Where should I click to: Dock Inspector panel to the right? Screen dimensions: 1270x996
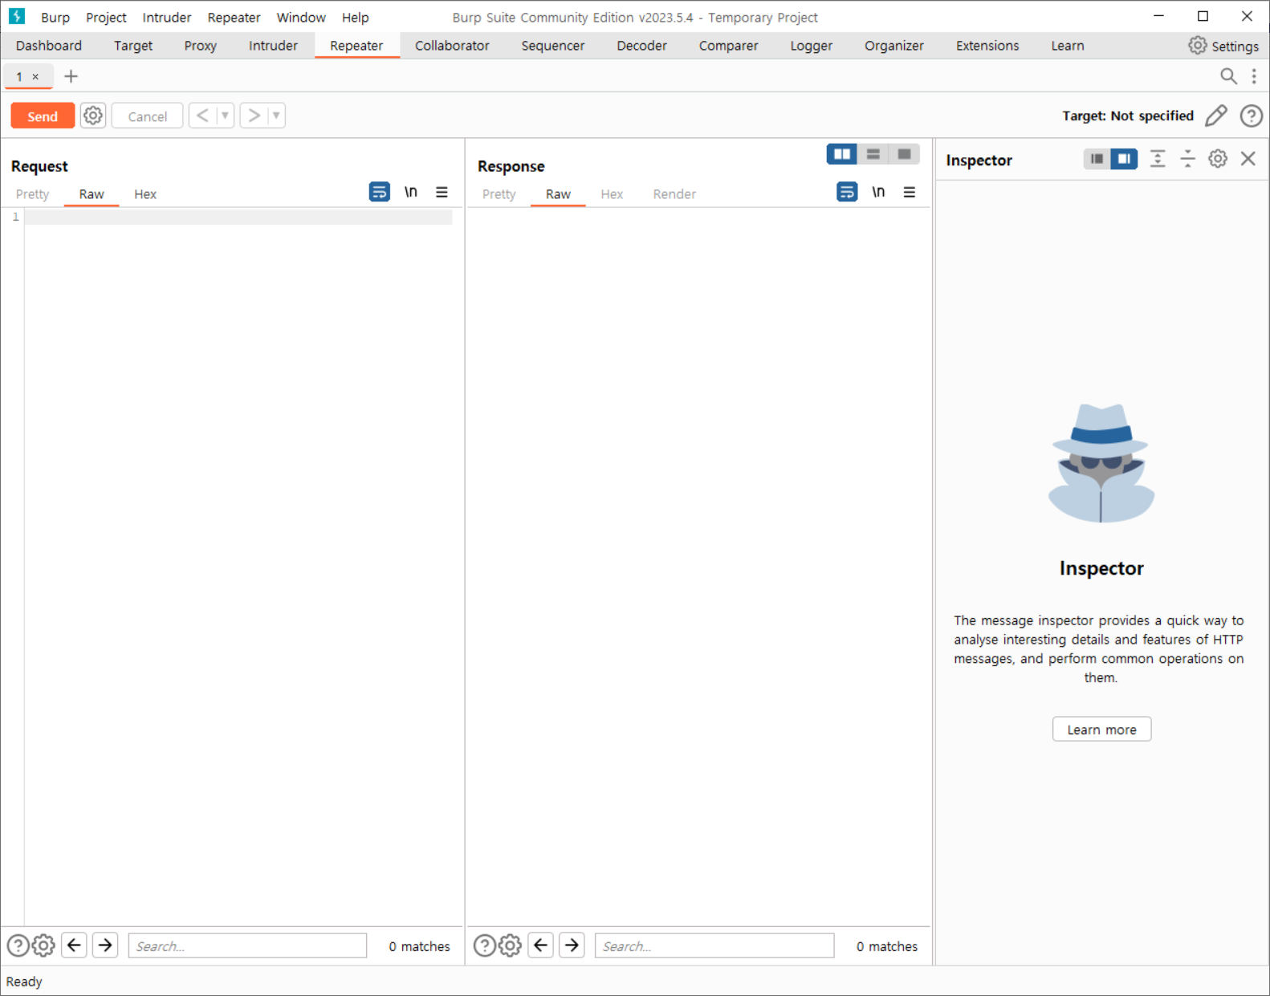pos(1124,159)
